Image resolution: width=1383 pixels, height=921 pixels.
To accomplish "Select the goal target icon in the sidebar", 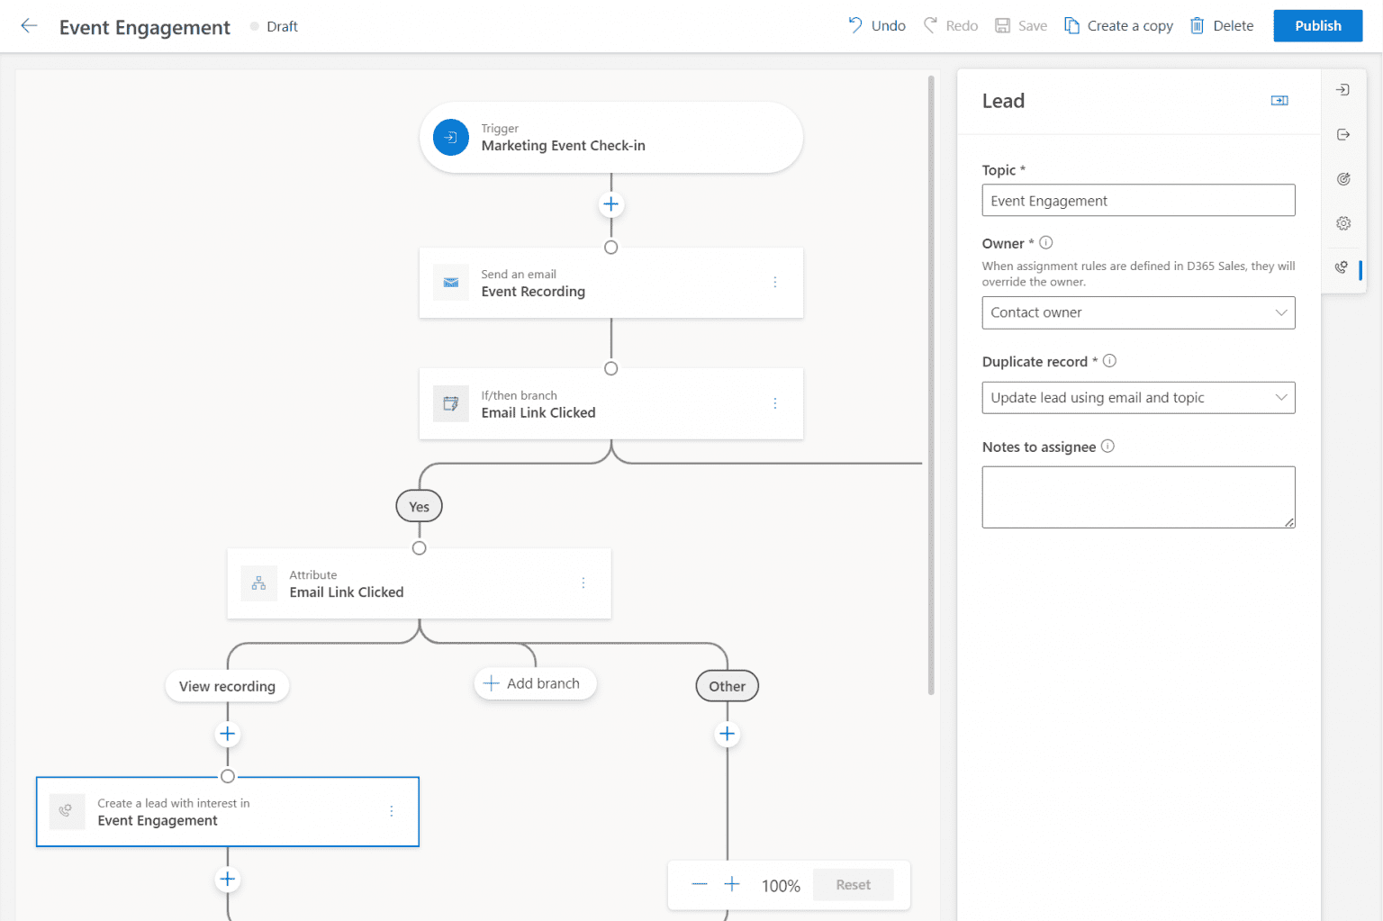I will (1342, 178).
